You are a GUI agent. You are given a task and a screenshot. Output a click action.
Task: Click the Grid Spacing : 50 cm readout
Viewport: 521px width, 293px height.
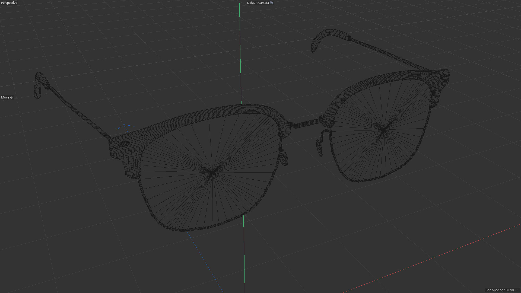(500, 290)
